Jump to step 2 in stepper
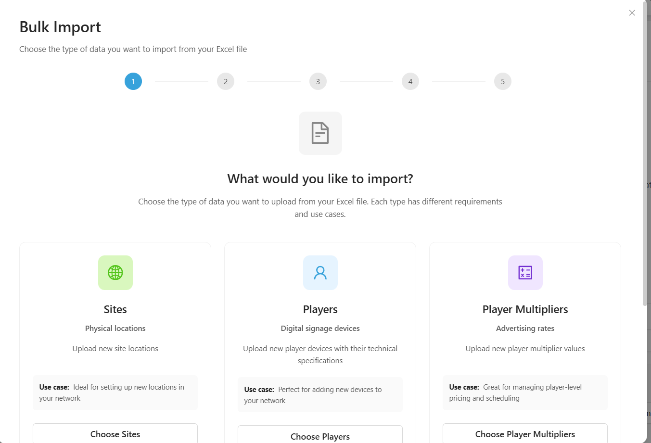This screenshot has width=651, height=443. pos(226,81)
